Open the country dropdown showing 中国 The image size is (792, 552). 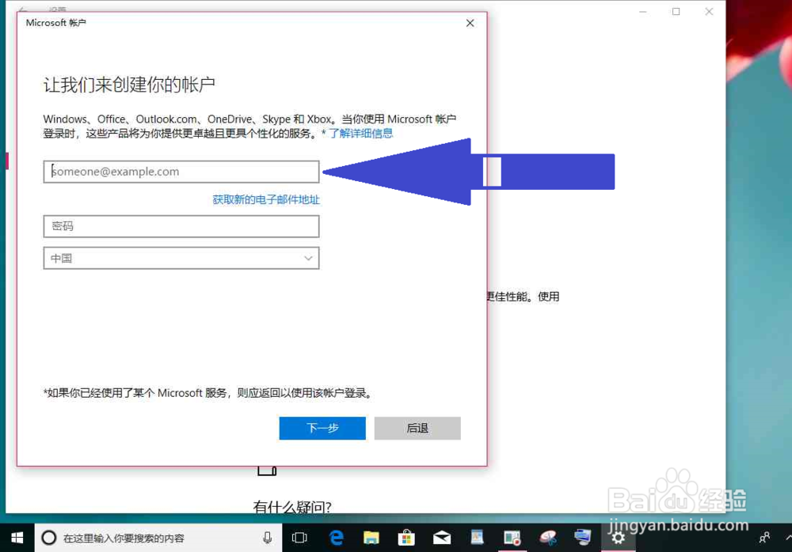click(x=181, y=258)
